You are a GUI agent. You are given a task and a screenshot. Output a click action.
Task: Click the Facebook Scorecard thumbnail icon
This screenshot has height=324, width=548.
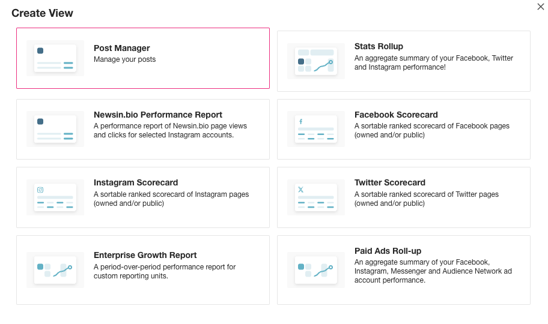[316, 129]
